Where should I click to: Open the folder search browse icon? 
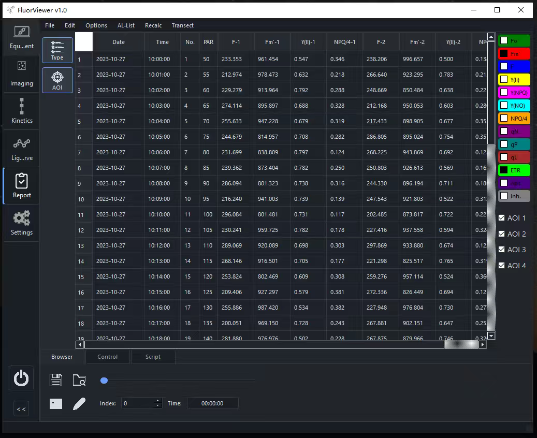(x=79, y=380)
